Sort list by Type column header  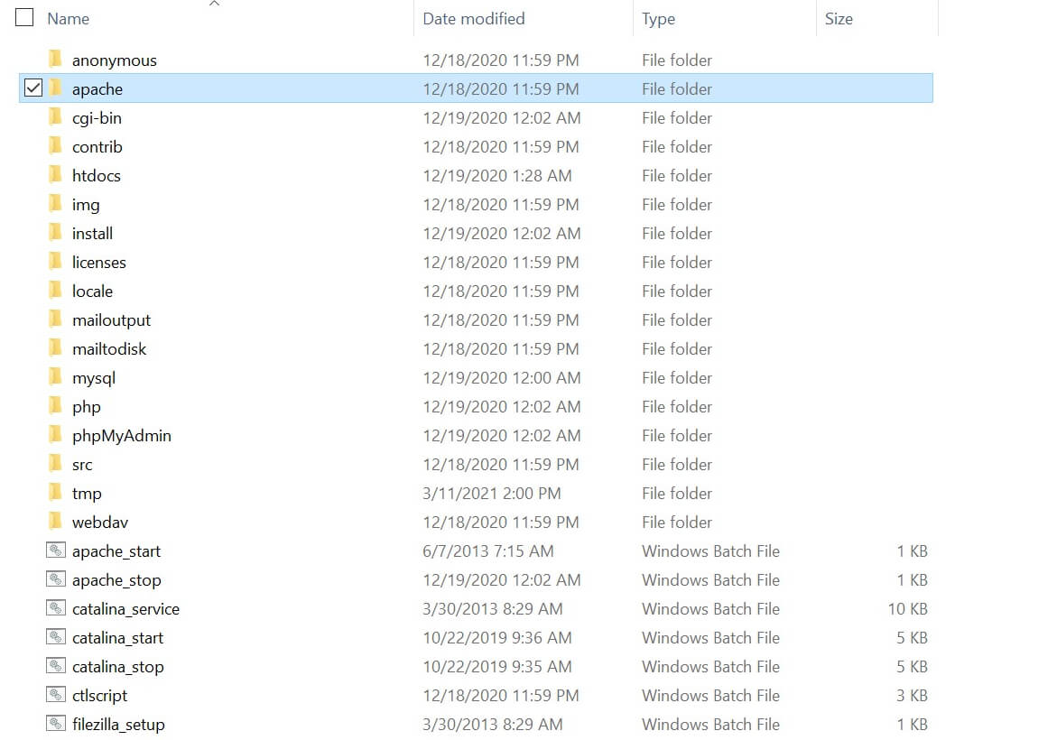(658, 18)
